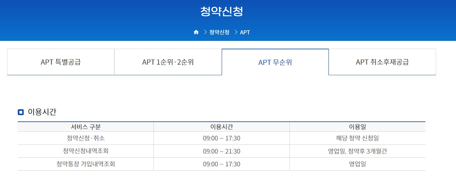456x186 pixels.
Task: Click the home icon in breadcrumb
Action: coord(196,32)
